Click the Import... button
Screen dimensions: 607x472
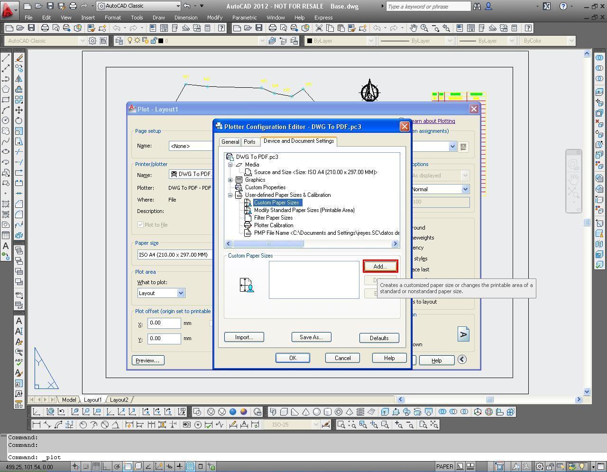[244, 337]
